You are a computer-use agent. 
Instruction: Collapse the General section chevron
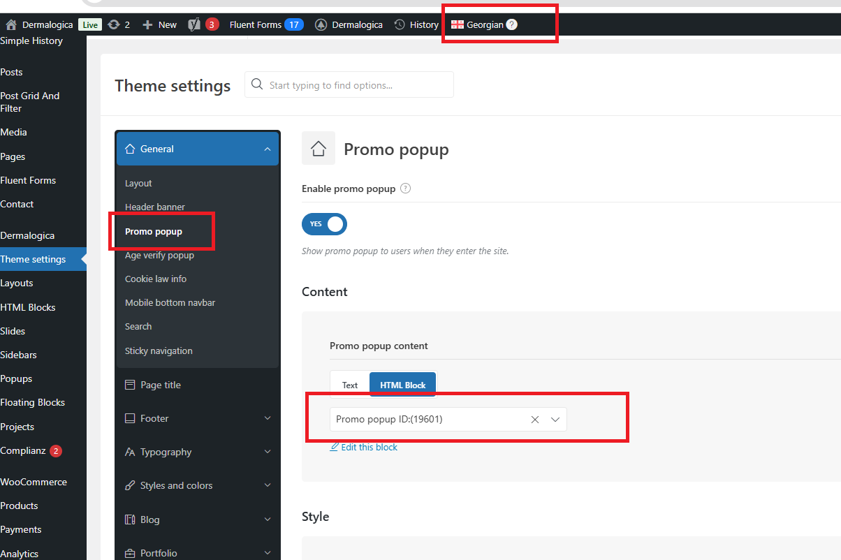point(268,149)
